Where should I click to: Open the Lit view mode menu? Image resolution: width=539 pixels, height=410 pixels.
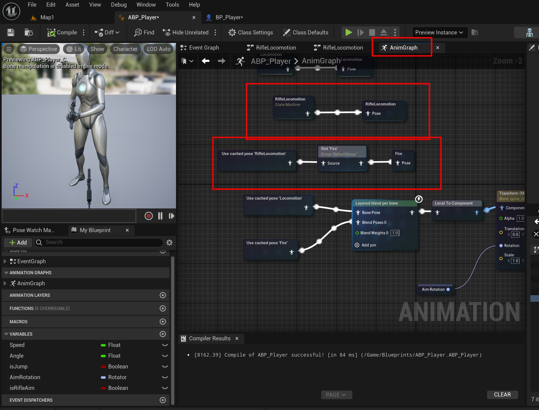point(74,49)
